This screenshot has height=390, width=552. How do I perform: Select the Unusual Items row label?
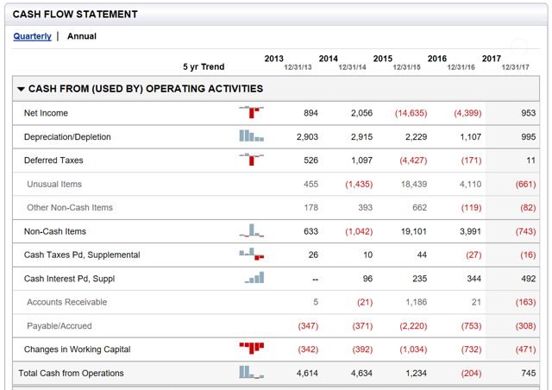pos(54,184)
